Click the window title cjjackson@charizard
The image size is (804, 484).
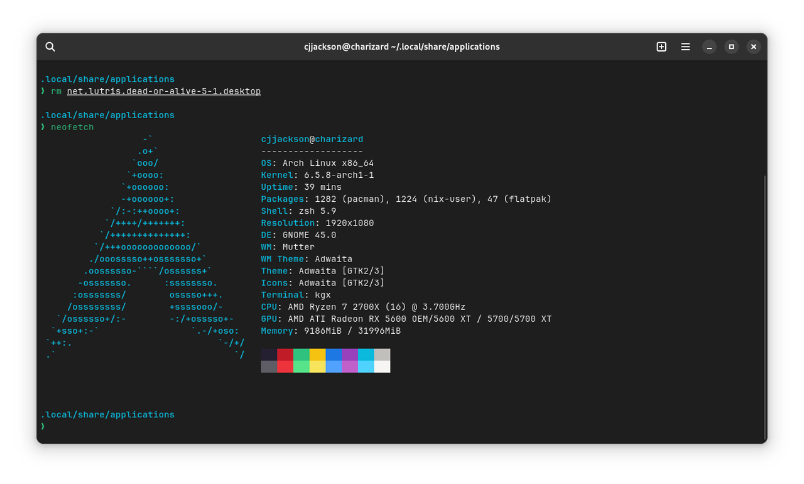point(401,47)
